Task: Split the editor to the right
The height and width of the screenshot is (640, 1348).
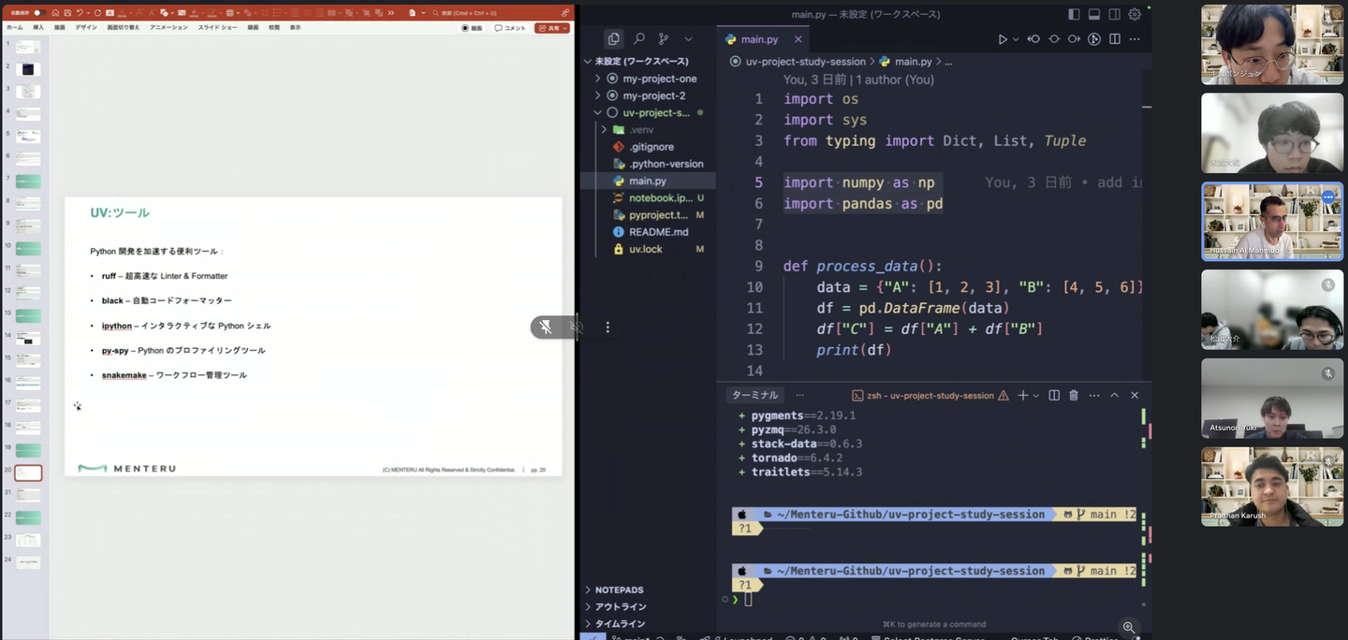Action: [1115, 39]
